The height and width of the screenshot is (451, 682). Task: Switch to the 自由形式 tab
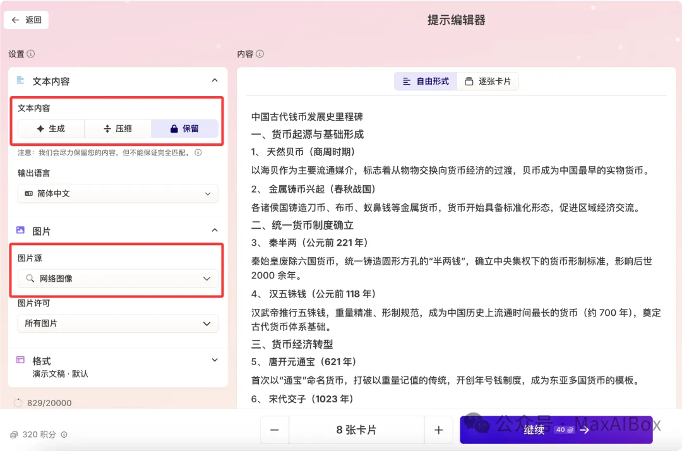[426, 81]
